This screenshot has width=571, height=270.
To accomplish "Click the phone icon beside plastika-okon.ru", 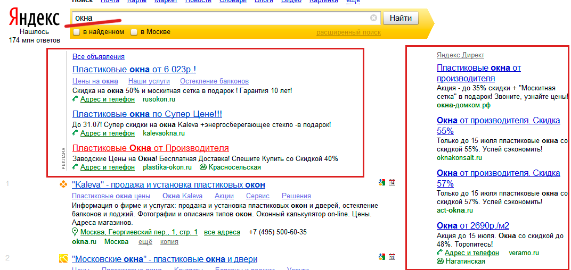I will point(76,167).
